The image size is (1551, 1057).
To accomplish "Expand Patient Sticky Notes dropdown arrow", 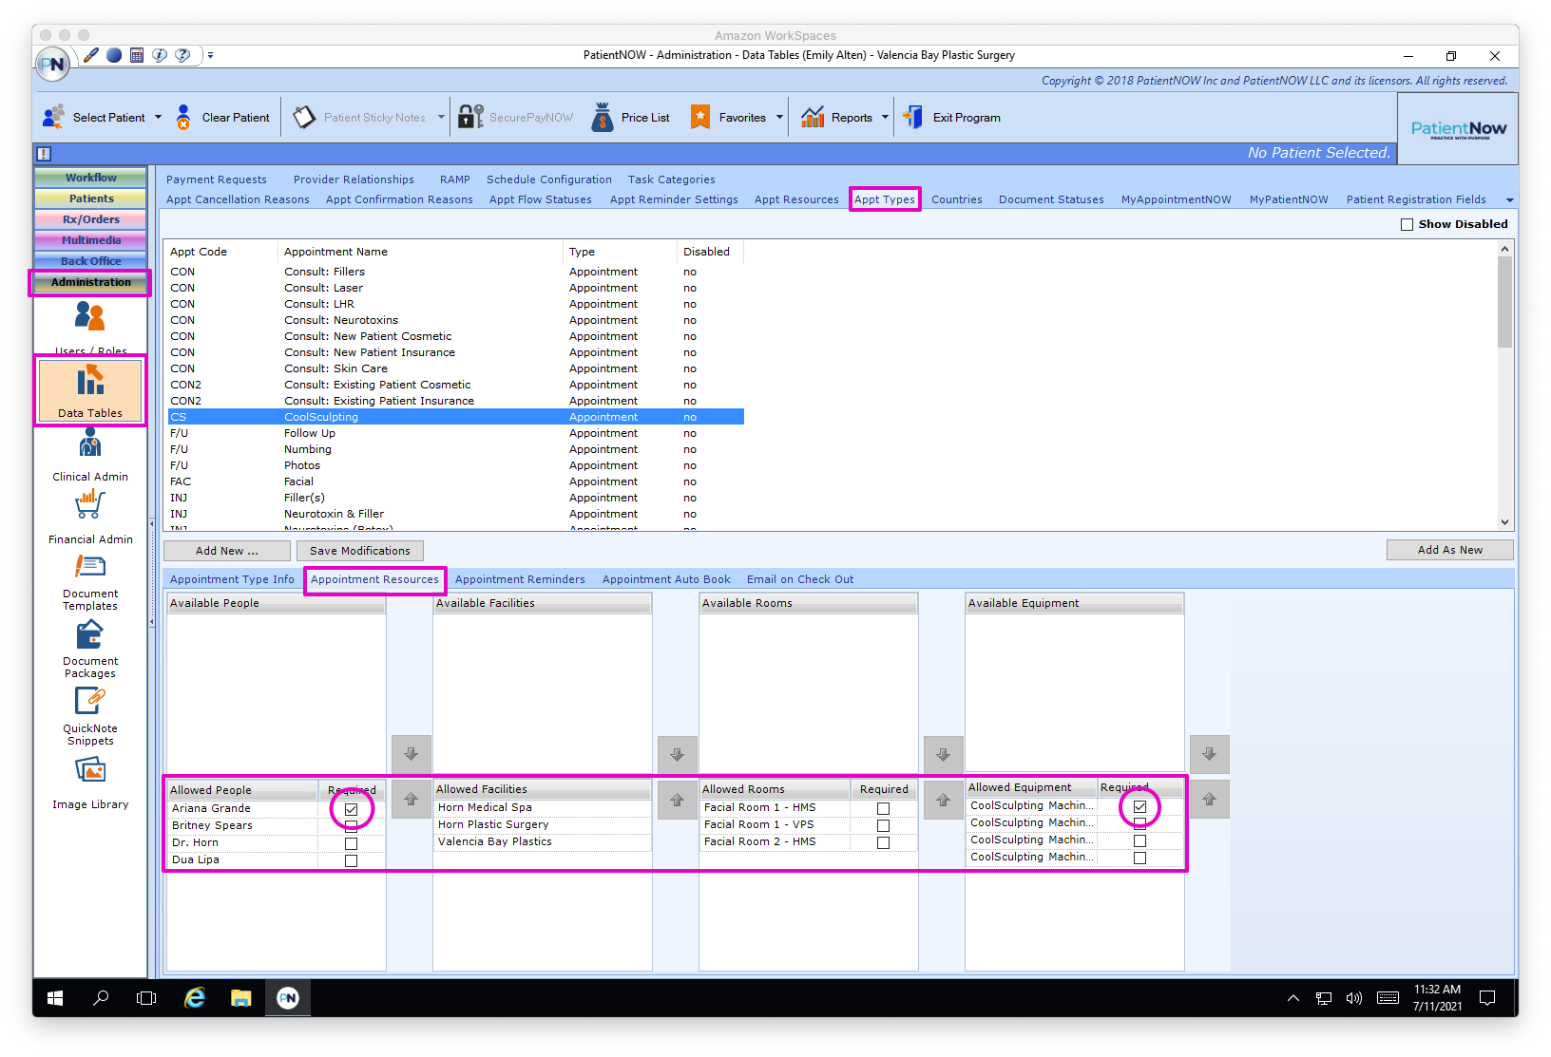I will [441, 118].
